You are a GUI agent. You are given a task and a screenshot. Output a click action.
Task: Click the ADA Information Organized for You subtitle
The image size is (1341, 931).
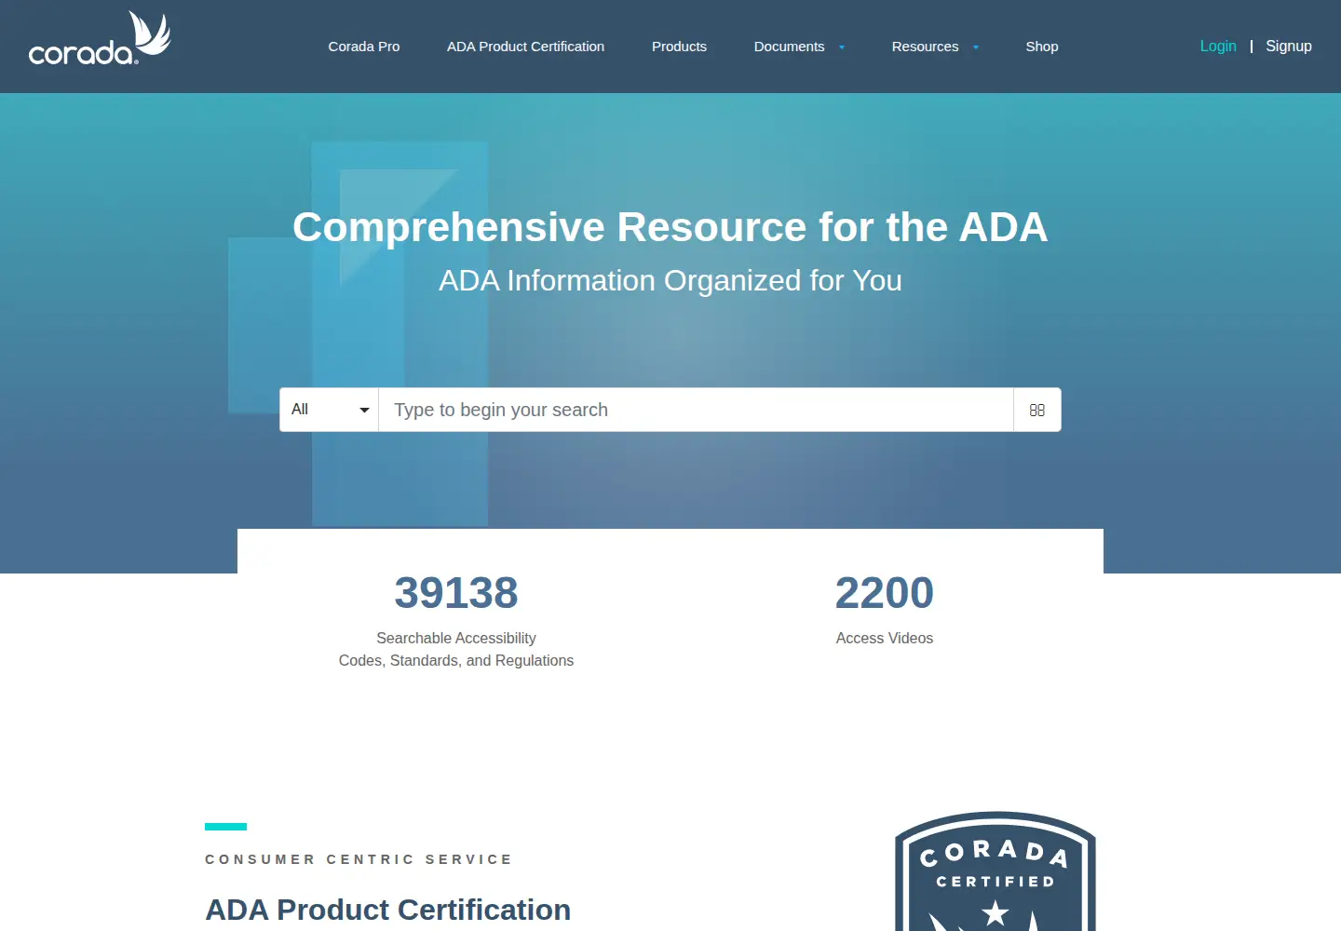670,280
